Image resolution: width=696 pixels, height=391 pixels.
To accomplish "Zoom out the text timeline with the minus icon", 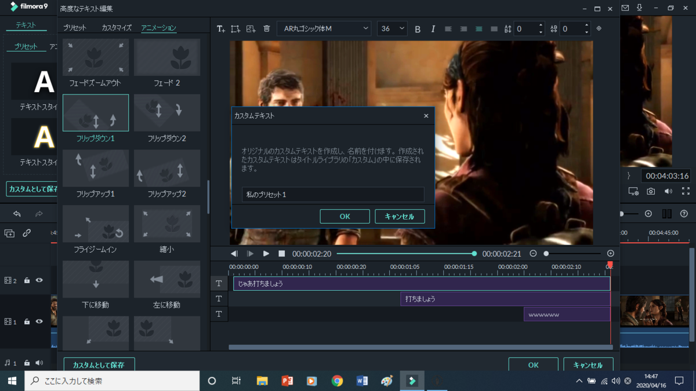I will pyautogui.click(x=533, y=254).
